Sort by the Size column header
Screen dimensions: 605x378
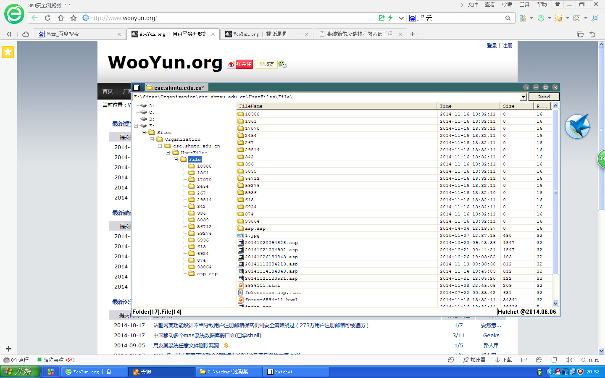(x=517, y=106)
